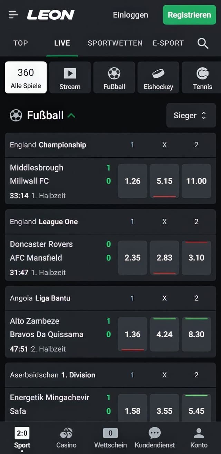The image size is (221, 454).
Task: Open the search function
Action: (203, 43)
